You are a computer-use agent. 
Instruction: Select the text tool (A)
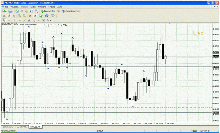point(39,20)
